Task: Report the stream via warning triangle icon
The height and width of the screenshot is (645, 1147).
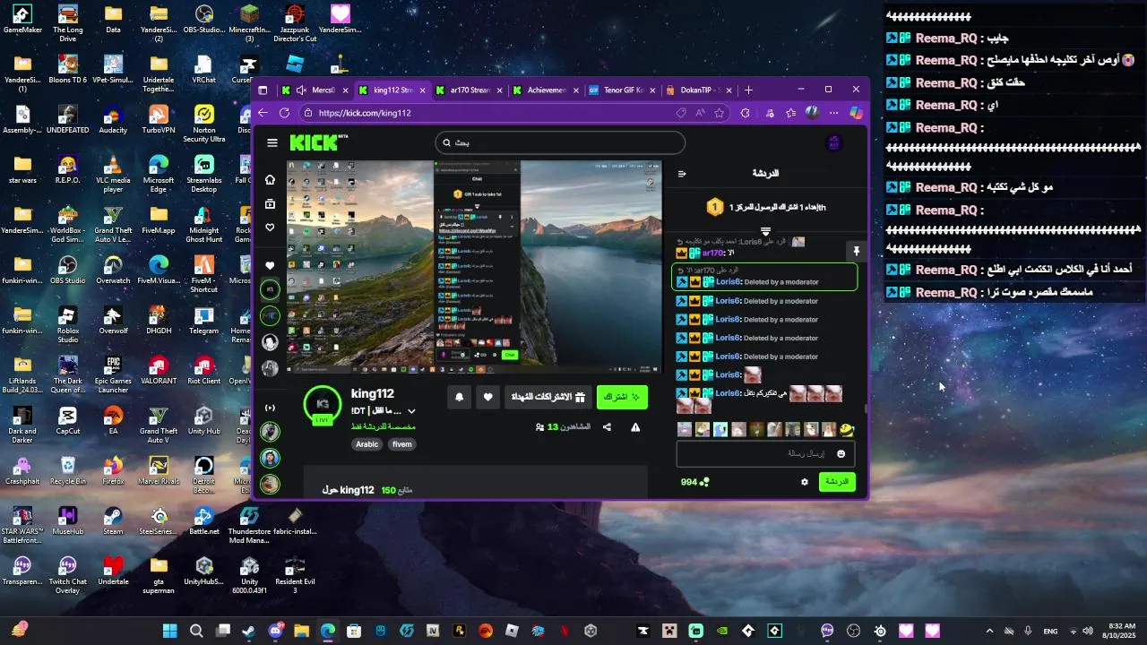Action: 635,427
